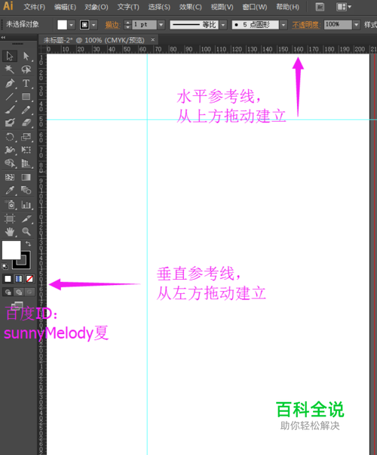Viewport: 377px width, 455px height.
Task: Click the toolbox fill color box
Action: [11, 250]
